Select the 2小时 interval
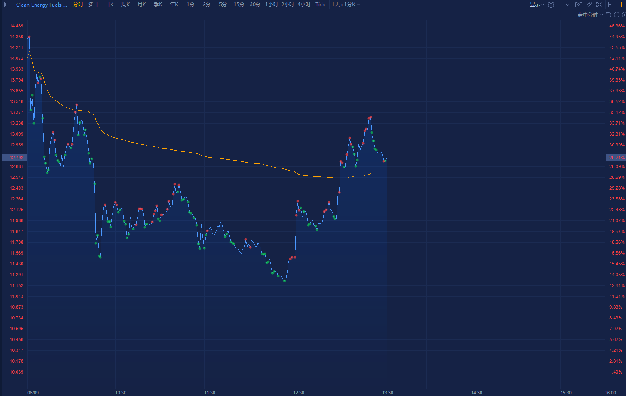626x396 pixels. click(288, 5)
